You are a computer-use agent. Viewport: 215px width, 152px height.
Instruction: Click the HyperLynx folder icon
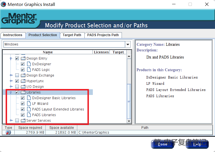[23, 81]
